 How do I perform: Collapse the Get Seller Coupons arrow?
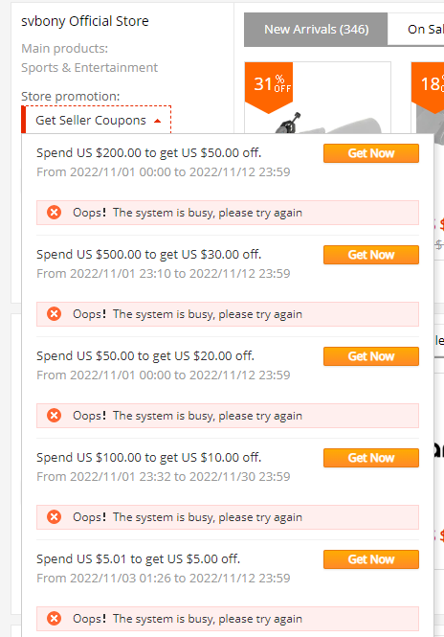point(158,121)
